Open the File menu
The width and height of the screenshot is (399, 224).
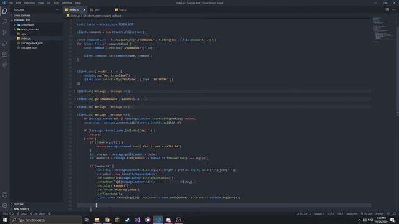click(11, 3)
